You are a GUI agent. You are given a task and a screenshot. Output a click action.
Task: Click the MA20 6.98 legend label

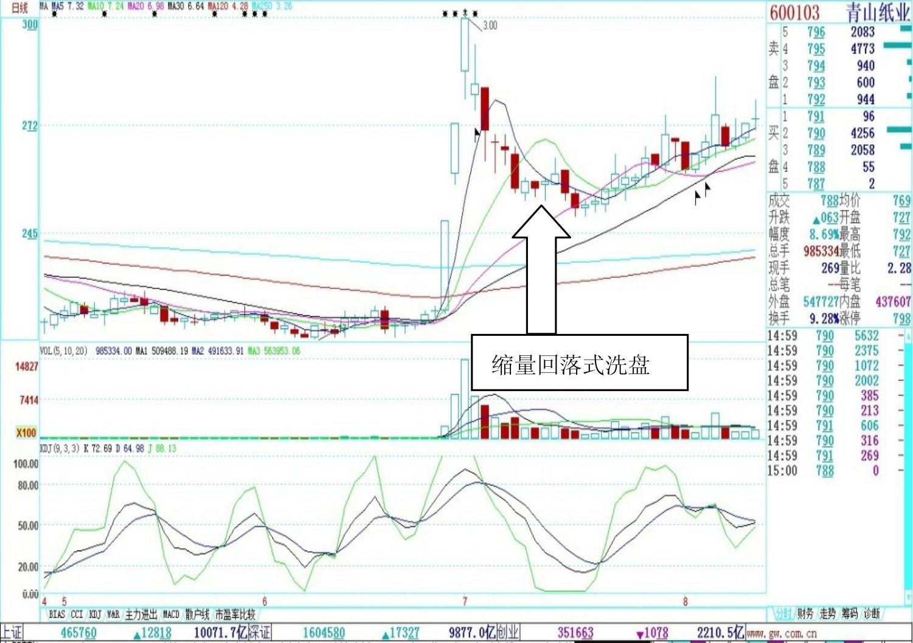coord(146,5)
